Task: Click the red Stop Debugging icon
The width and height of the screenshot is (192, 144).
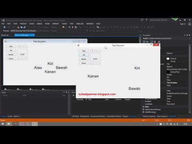Action: 72,27
